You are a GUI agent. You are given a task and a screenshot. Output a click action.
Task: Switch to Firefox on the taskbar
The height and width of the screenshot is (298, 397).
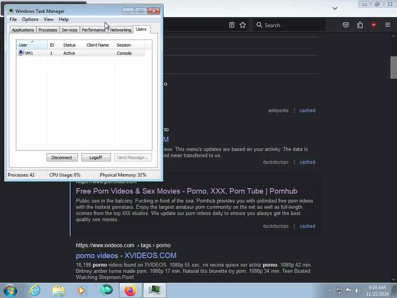tap(130, 290)
